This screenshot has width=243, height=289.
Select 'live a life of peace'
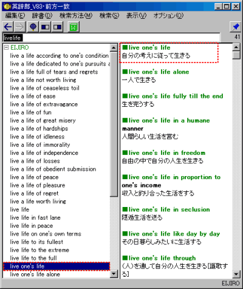(34, 177)
